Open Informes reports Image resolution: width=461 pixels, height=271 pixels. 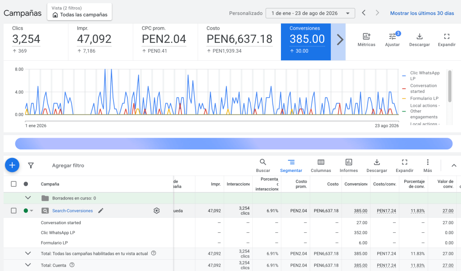(349, 166)
